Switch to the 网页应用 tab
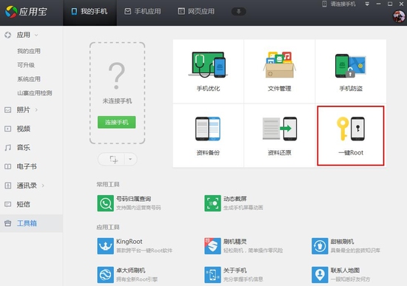Viewport: 407px width, 286px height. [x=196, y=11]
